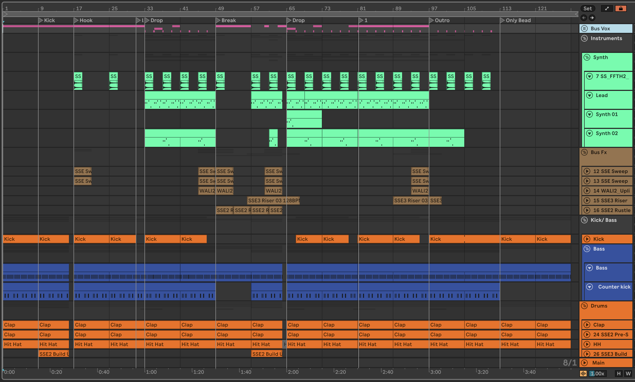Toggle the orange lock envelopes button
635x382 pixels.
621,8
